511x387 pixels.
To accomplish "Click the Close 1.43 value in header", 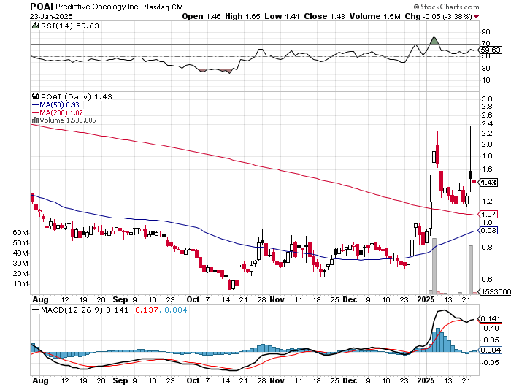I will [324, 16].
